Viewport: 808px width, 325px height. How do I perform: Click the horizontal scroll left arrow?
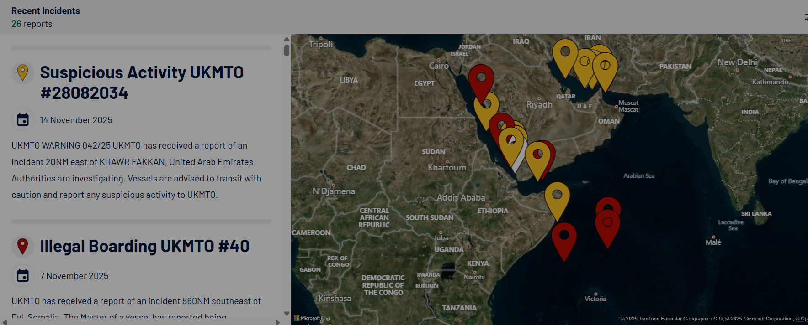(x=5, y=322)
